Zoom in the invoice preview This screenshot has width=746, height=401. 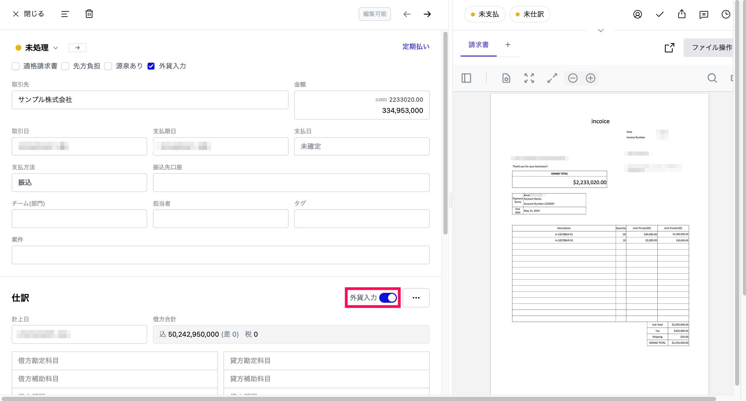click(591, 78)
